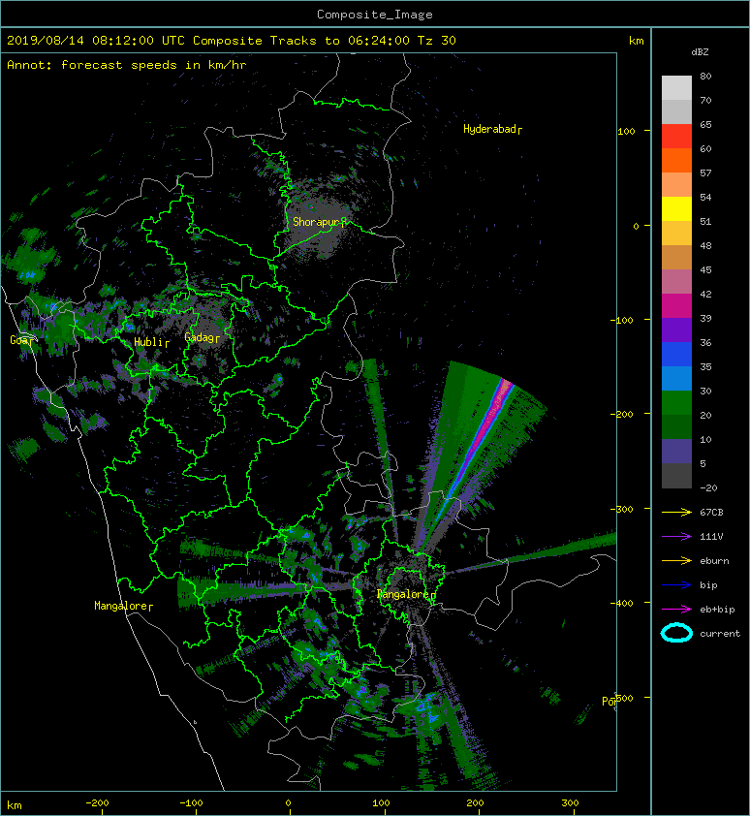Click the Composite_Image title text
Image resolution: width=750 pixels, height=816 pixels.
click(x=375, y=15)
